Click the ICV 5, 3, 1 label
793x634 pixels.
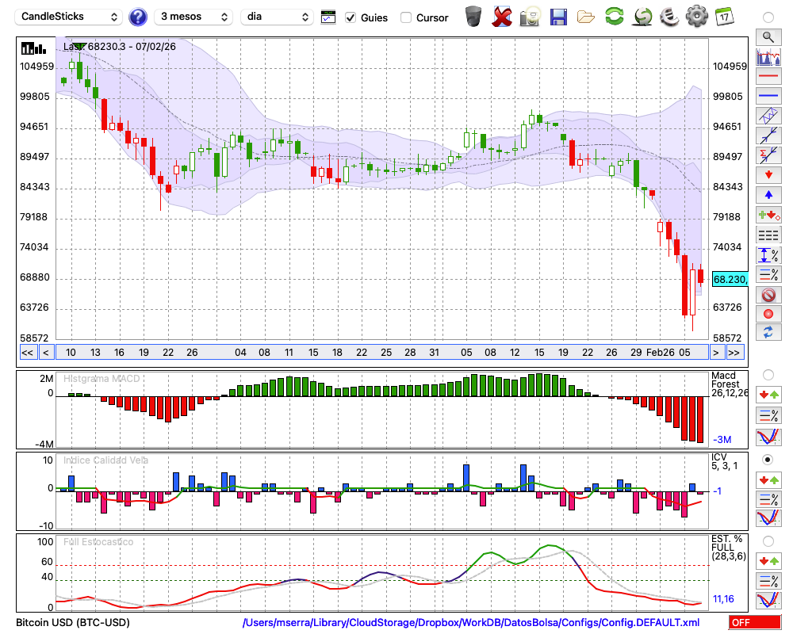click(724, 461)
